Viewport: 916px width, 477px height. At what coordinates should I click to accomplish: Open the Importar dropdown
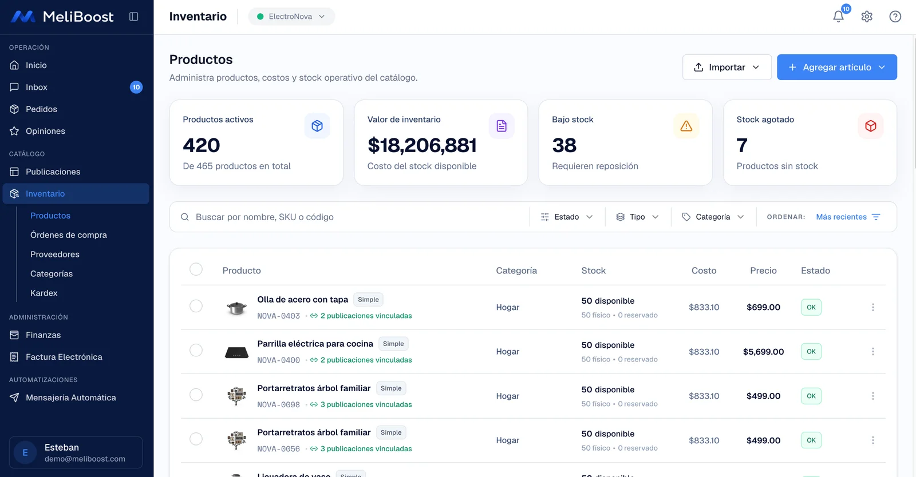pos(727,67)
